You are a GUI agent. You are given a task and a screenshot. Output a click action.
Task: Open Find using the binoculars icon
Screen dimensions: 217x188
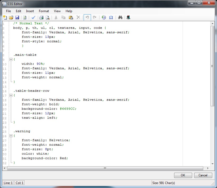tap(120, 17)
